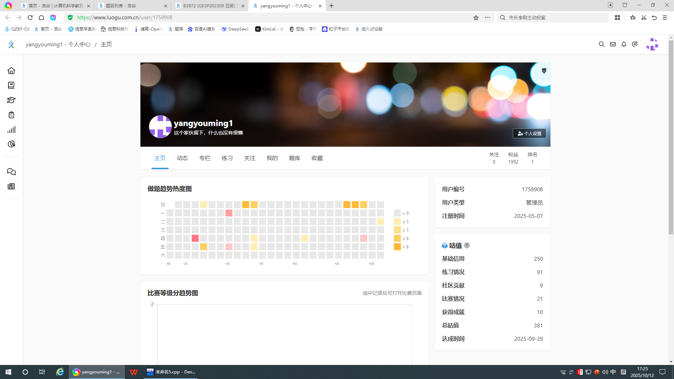Image resolution: width=674 pixels, height=379 pixels.
Task: Click the notification bell icon
Action: pyautogui.click(x=624, y=44)
